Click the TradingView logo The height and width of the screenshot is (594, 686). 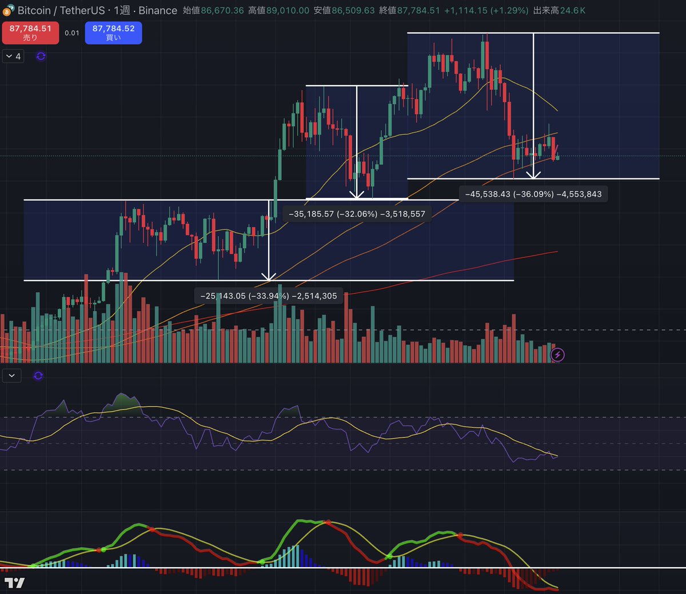[15, 583]
